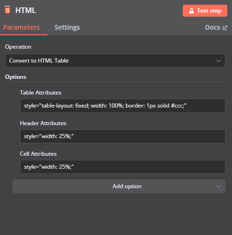232x235 pixels.
Task: Click the Header Attributes label
Action: point(43,123)
